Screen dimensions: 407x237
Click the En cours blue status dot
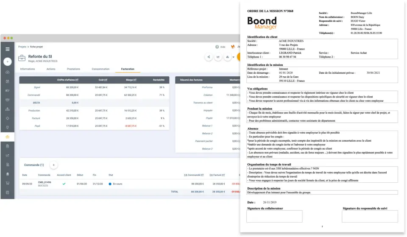(x=110, y=184)
